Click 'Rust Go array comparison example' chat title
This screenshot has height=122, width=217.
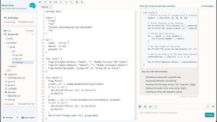tap(158, 6)
